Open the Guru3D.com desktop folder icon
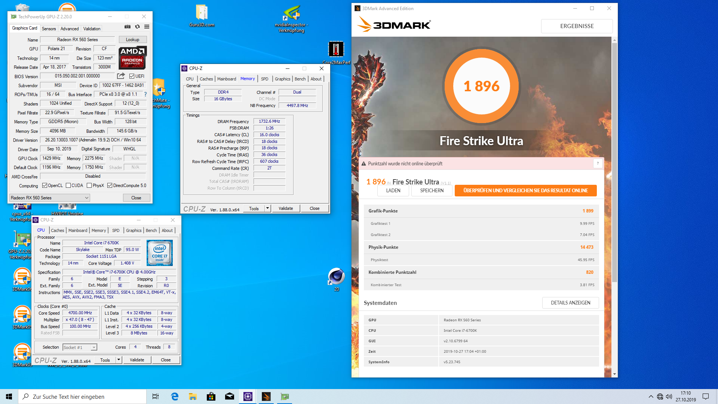Screen dimensions: 718x404 click(x=202, y=16)
